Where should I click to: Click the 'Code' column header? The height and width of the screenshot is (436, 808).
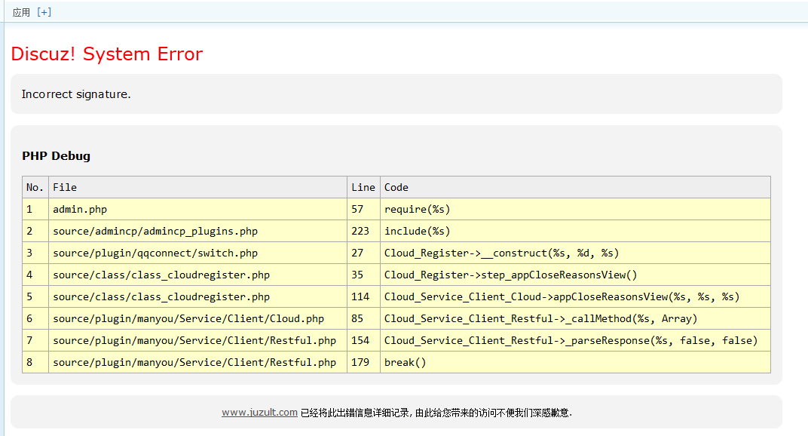[x=575, y=187]
